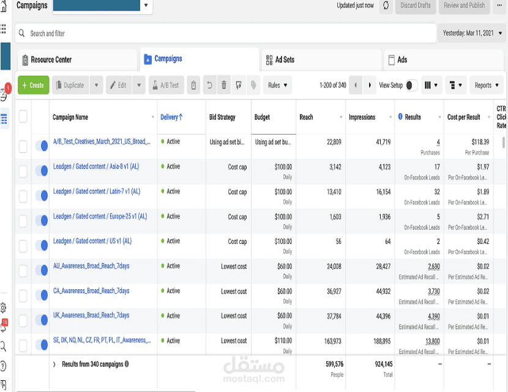This screenshot has width=508, height=392.
Task: Open the three-dot more options menu
Action: 499,6
